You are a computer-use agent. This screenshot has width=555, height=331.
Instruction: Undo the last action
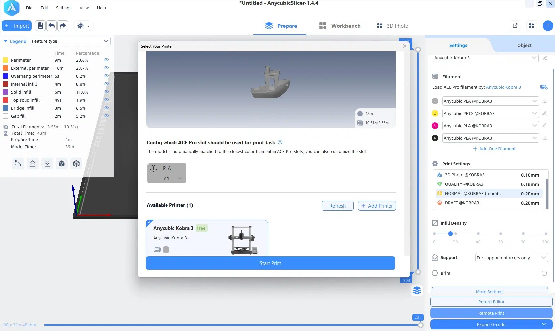(x=52, y=26)
